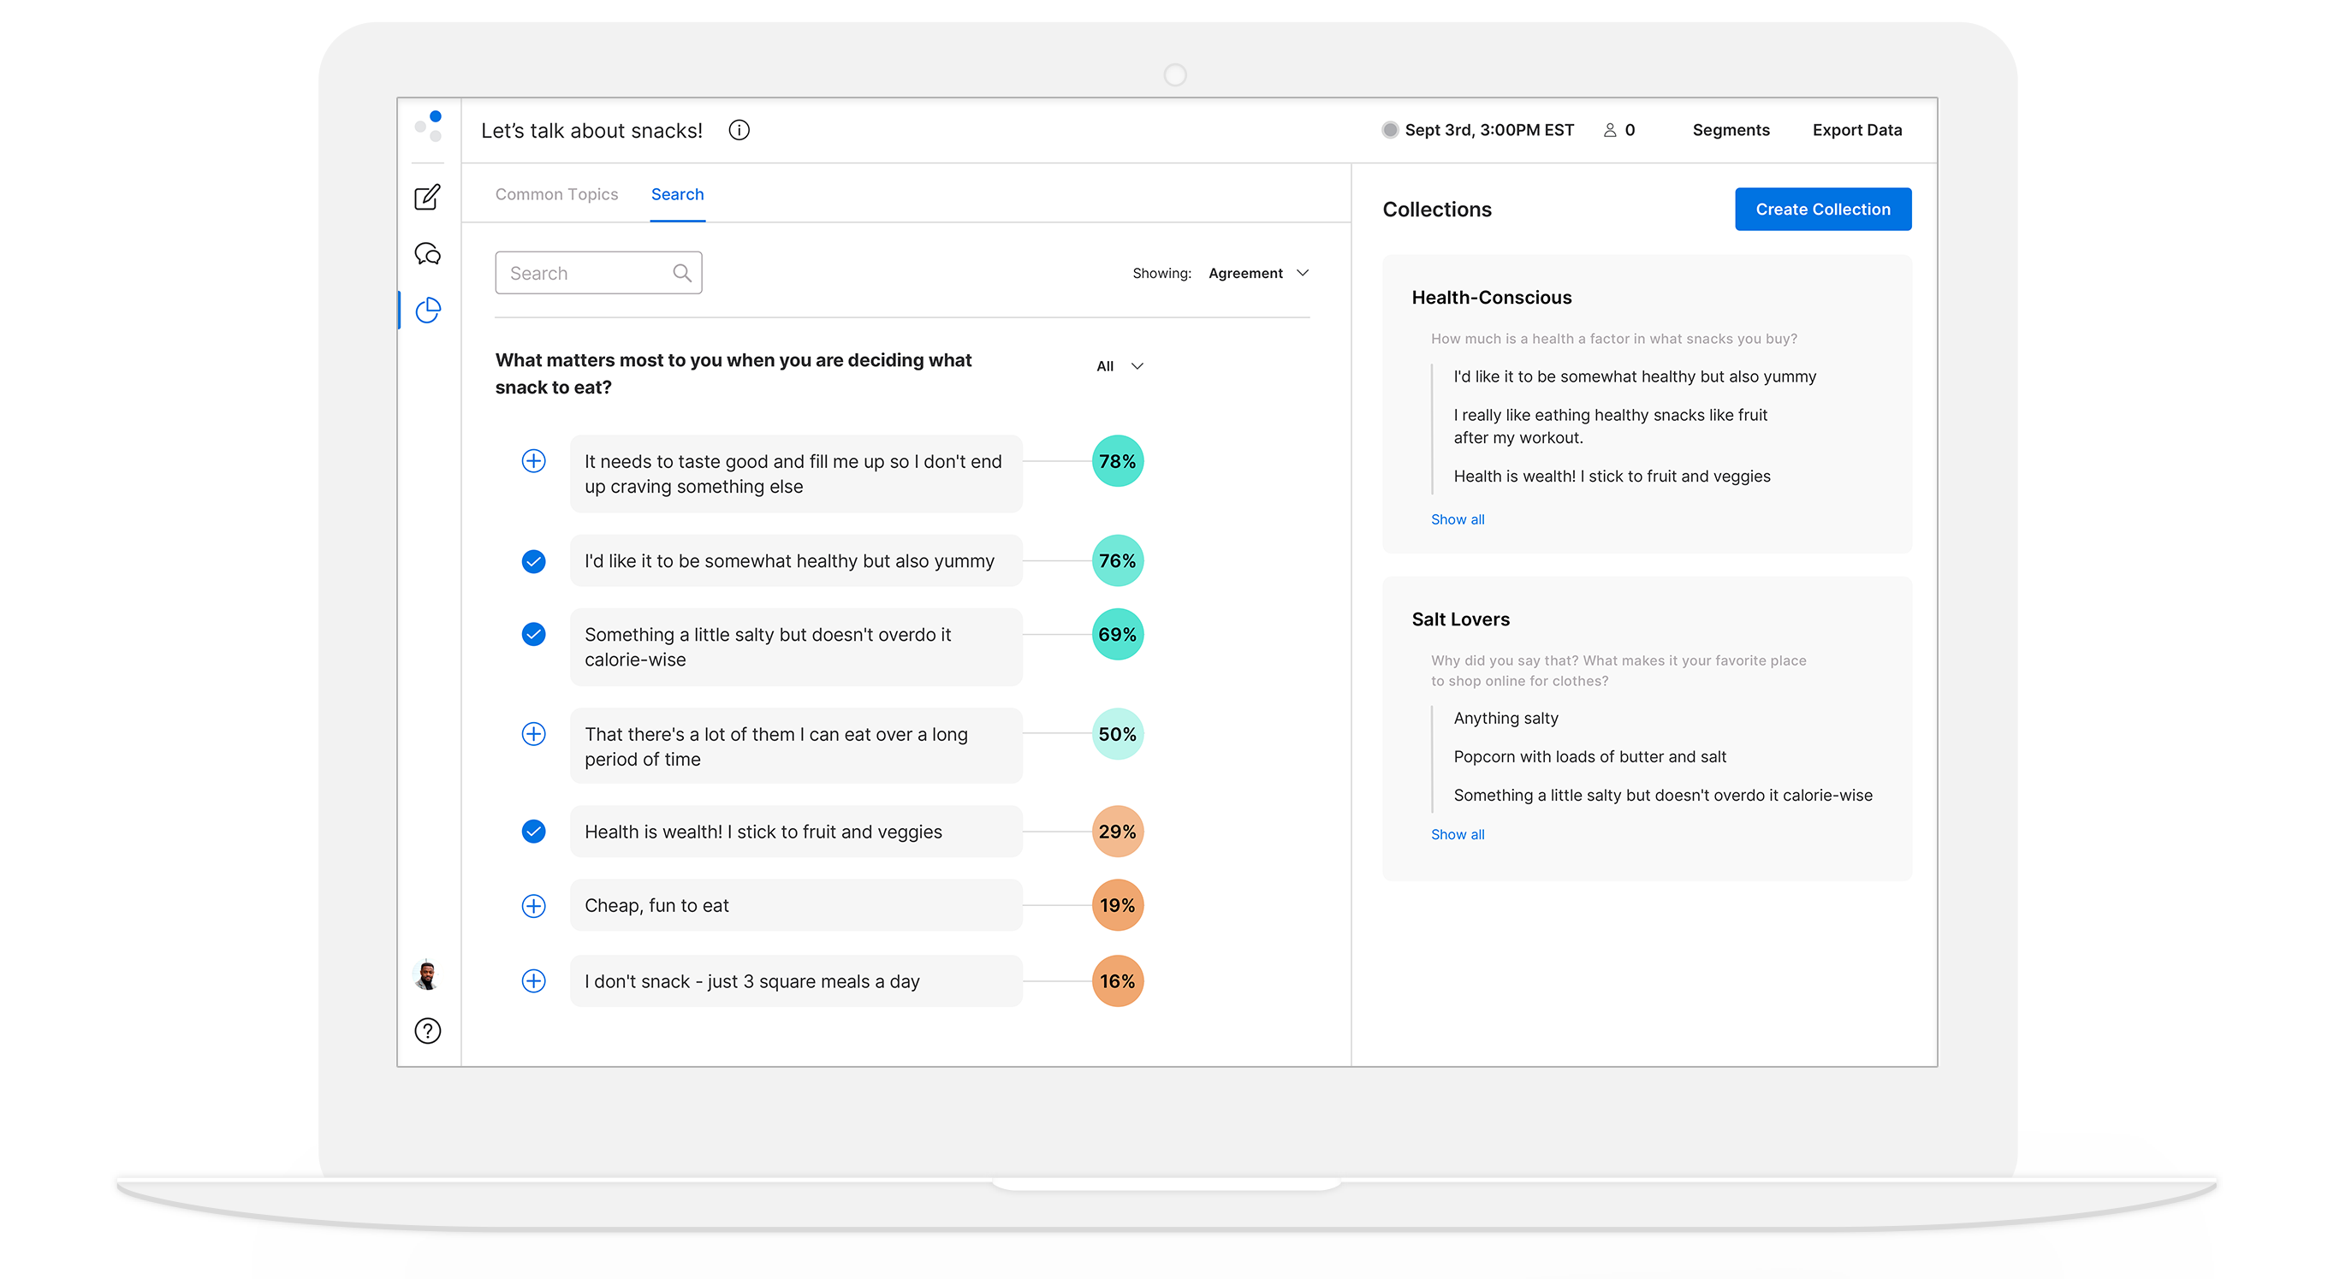Add 'Cheap, fun to eat' to selection
This screenshot has width=2334, height=1279.
[534, 905]
